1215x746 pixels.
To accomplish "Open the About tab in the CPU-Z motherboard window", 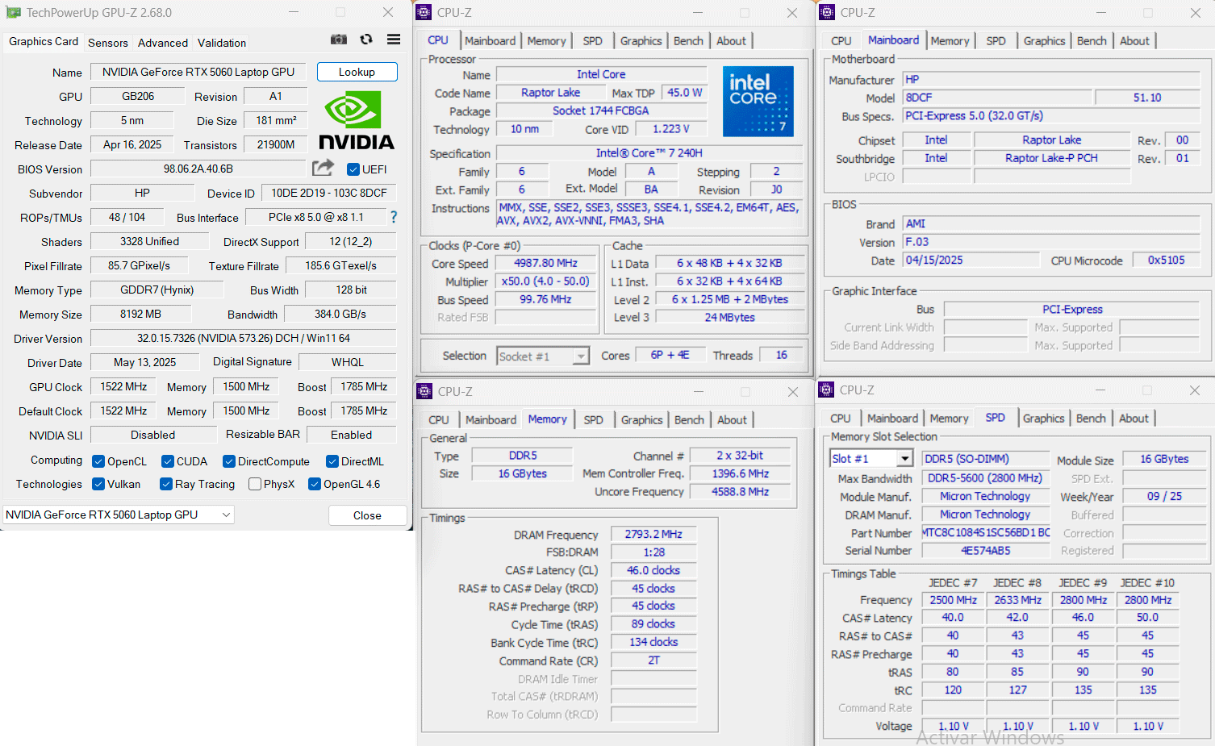I will click(x=1134, y=41).
